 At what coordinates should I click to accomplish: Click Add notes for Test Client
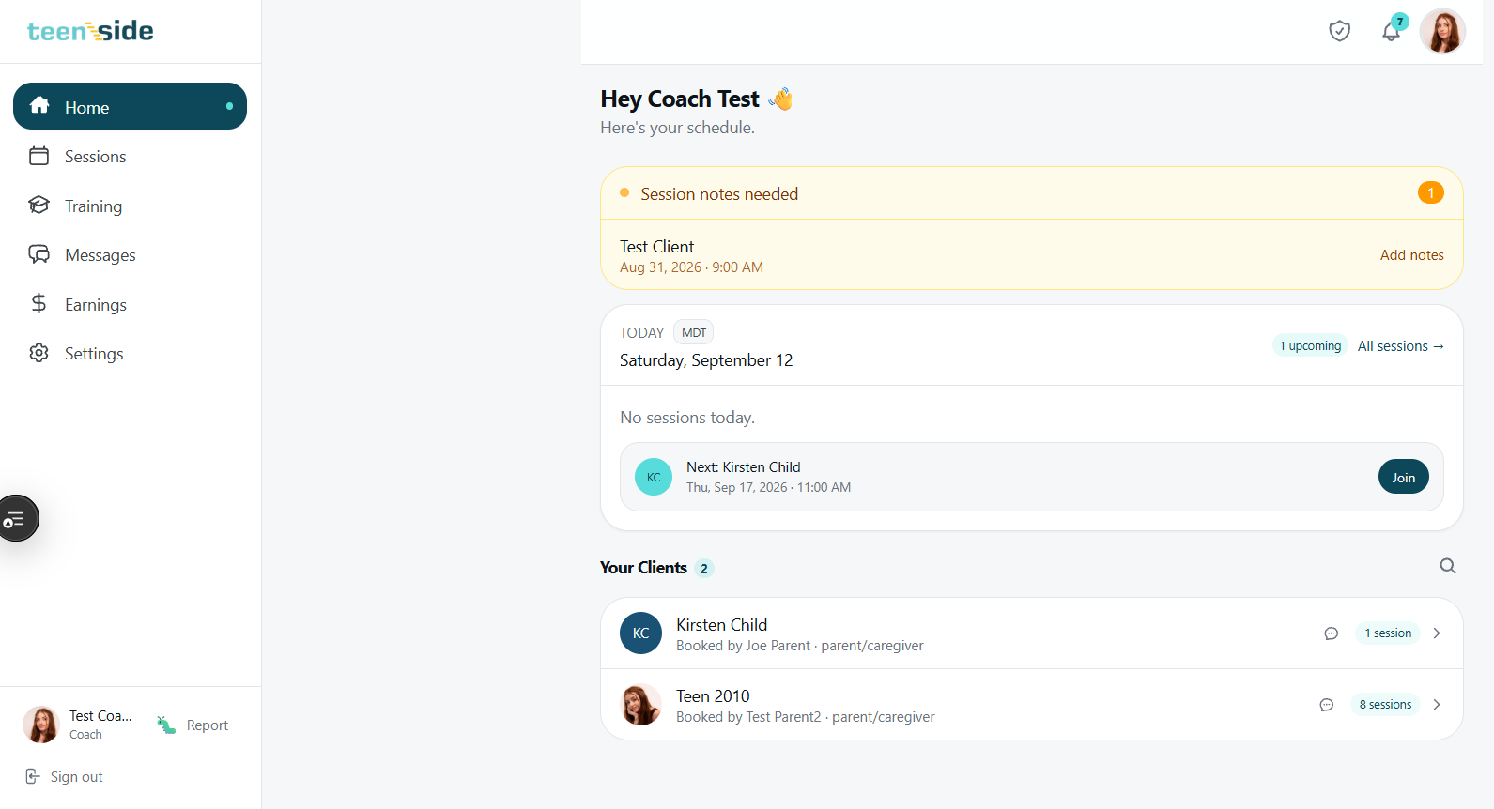coord(1411,255)
